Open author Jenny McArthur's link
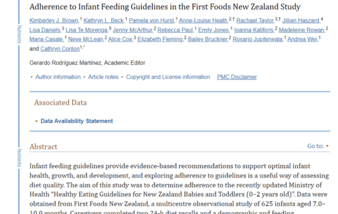The image size is (338, 214). (x=133, y=30)
